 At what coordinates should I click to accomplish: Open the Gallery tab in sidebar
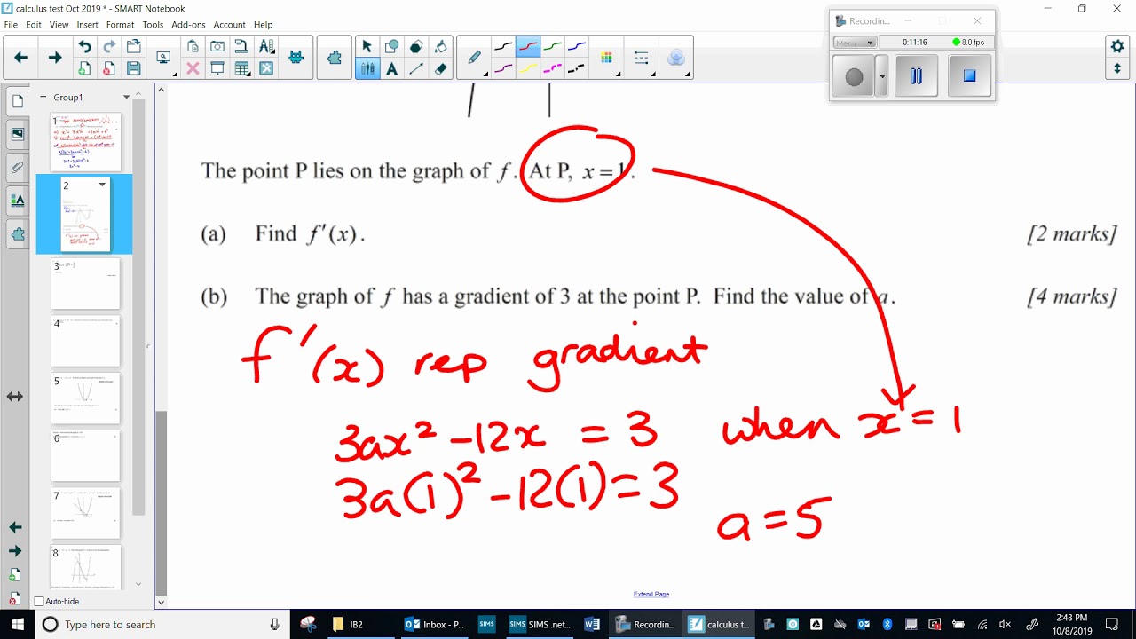coord(17,135)
